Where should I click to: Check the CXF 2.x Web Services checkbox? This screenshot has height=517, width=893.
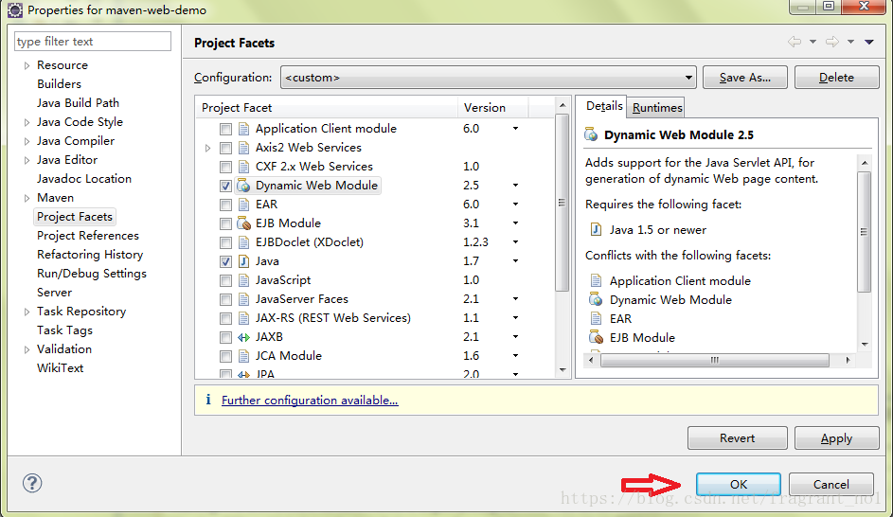(225, 167)
